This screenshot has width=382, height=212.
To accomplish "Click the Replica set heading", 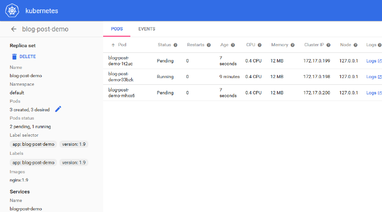I will [22, 45].
